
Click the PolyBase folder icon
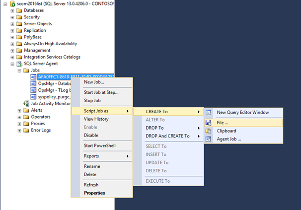[x=19, y=37]
